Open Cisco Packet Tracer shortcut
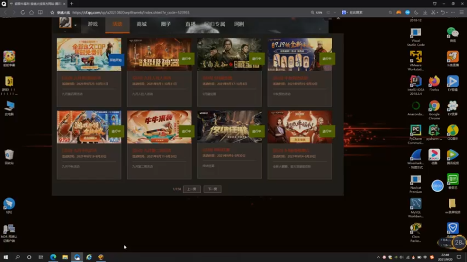Image resolution: width=467 pixels, height=262 pixels. tap(416, 232)
